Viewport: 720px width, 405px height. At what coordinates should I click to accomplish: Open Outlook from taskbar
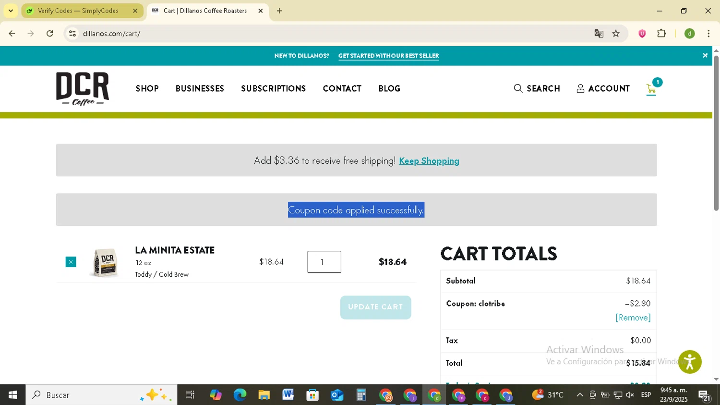(337, 395)
